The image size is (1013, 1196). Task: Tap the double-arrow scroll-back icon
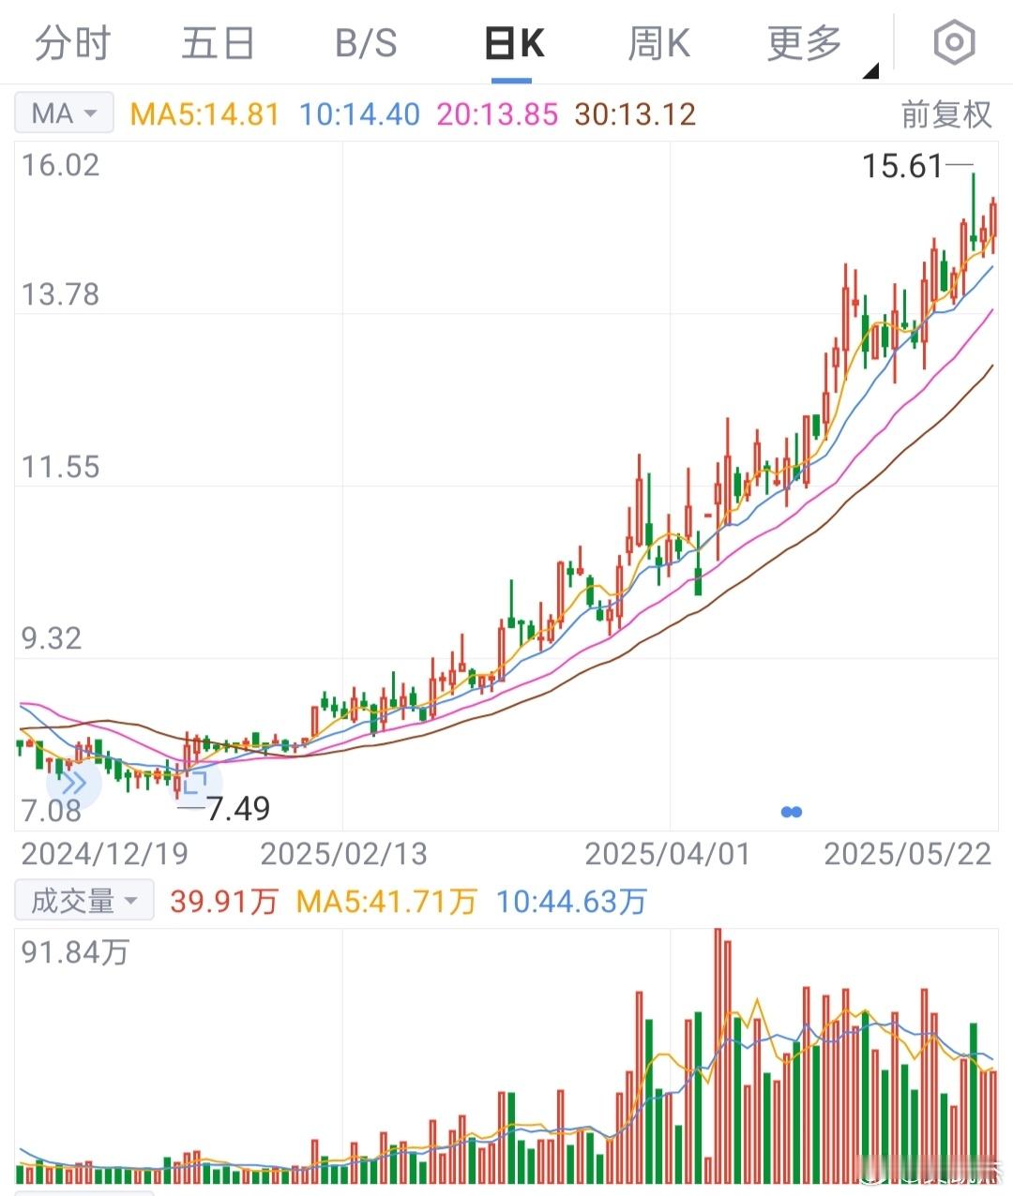(x=73, y=784)
